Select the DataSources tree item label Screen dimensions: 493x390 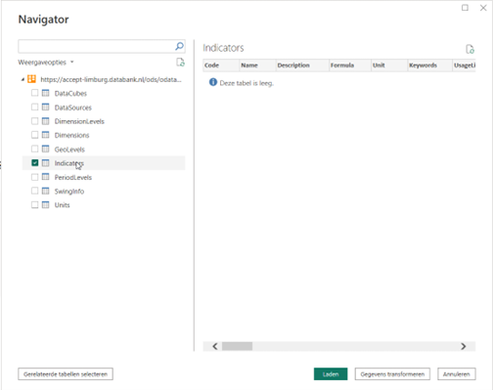click(73, 108)
